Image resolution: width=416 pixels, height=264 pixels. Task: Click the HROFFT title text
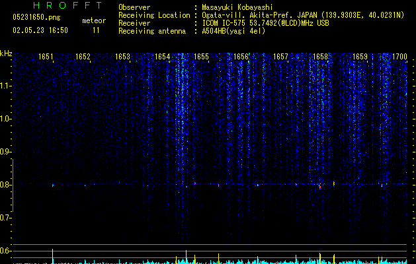pyautogui.click(x=67, y=5)
